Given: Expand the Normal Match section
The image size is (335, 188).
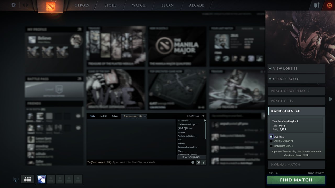Looking at the screenshot, I should click(296, 164).
